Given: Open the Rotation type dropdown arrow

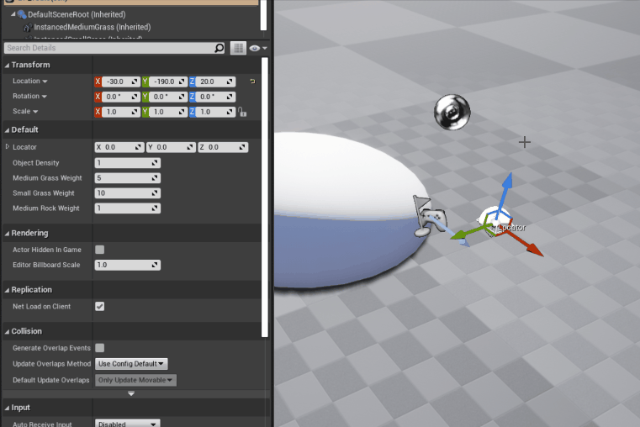Looking at the screenshot, I should 44,97.
